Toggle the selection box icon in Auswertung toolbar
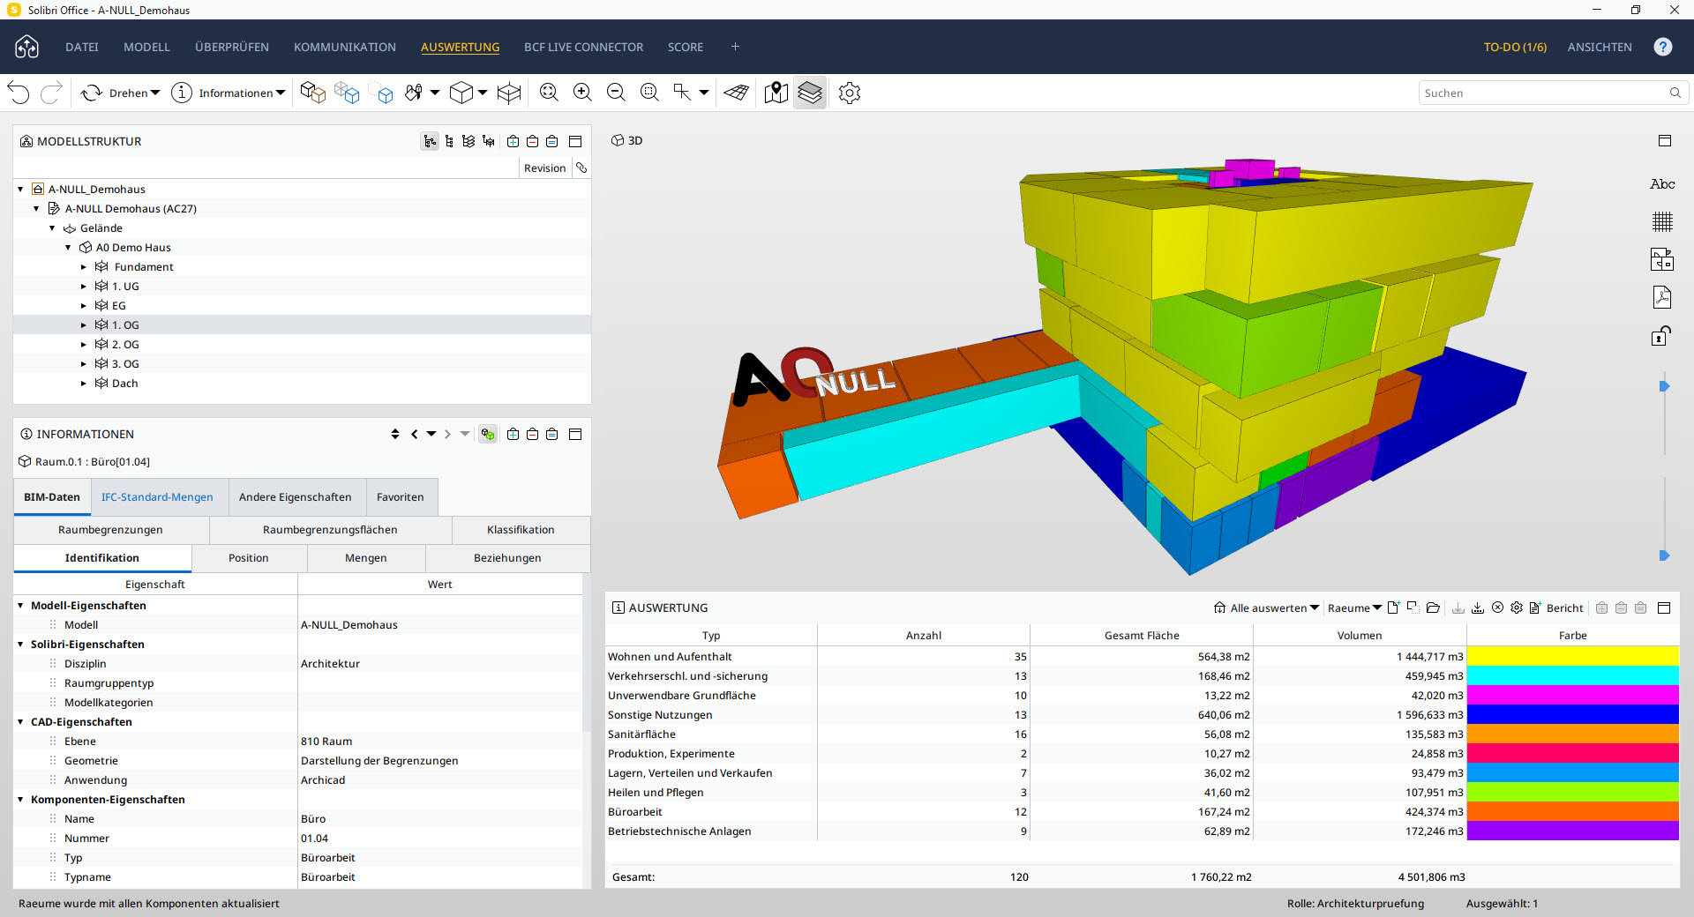Viewport: 1694px width, 917px height. click(x=1413, y=608)
